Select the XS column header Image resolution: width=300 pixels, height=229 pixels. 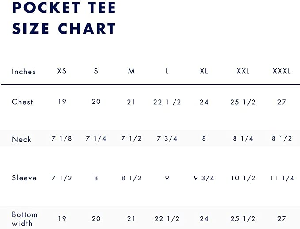[x=62, y=71]
